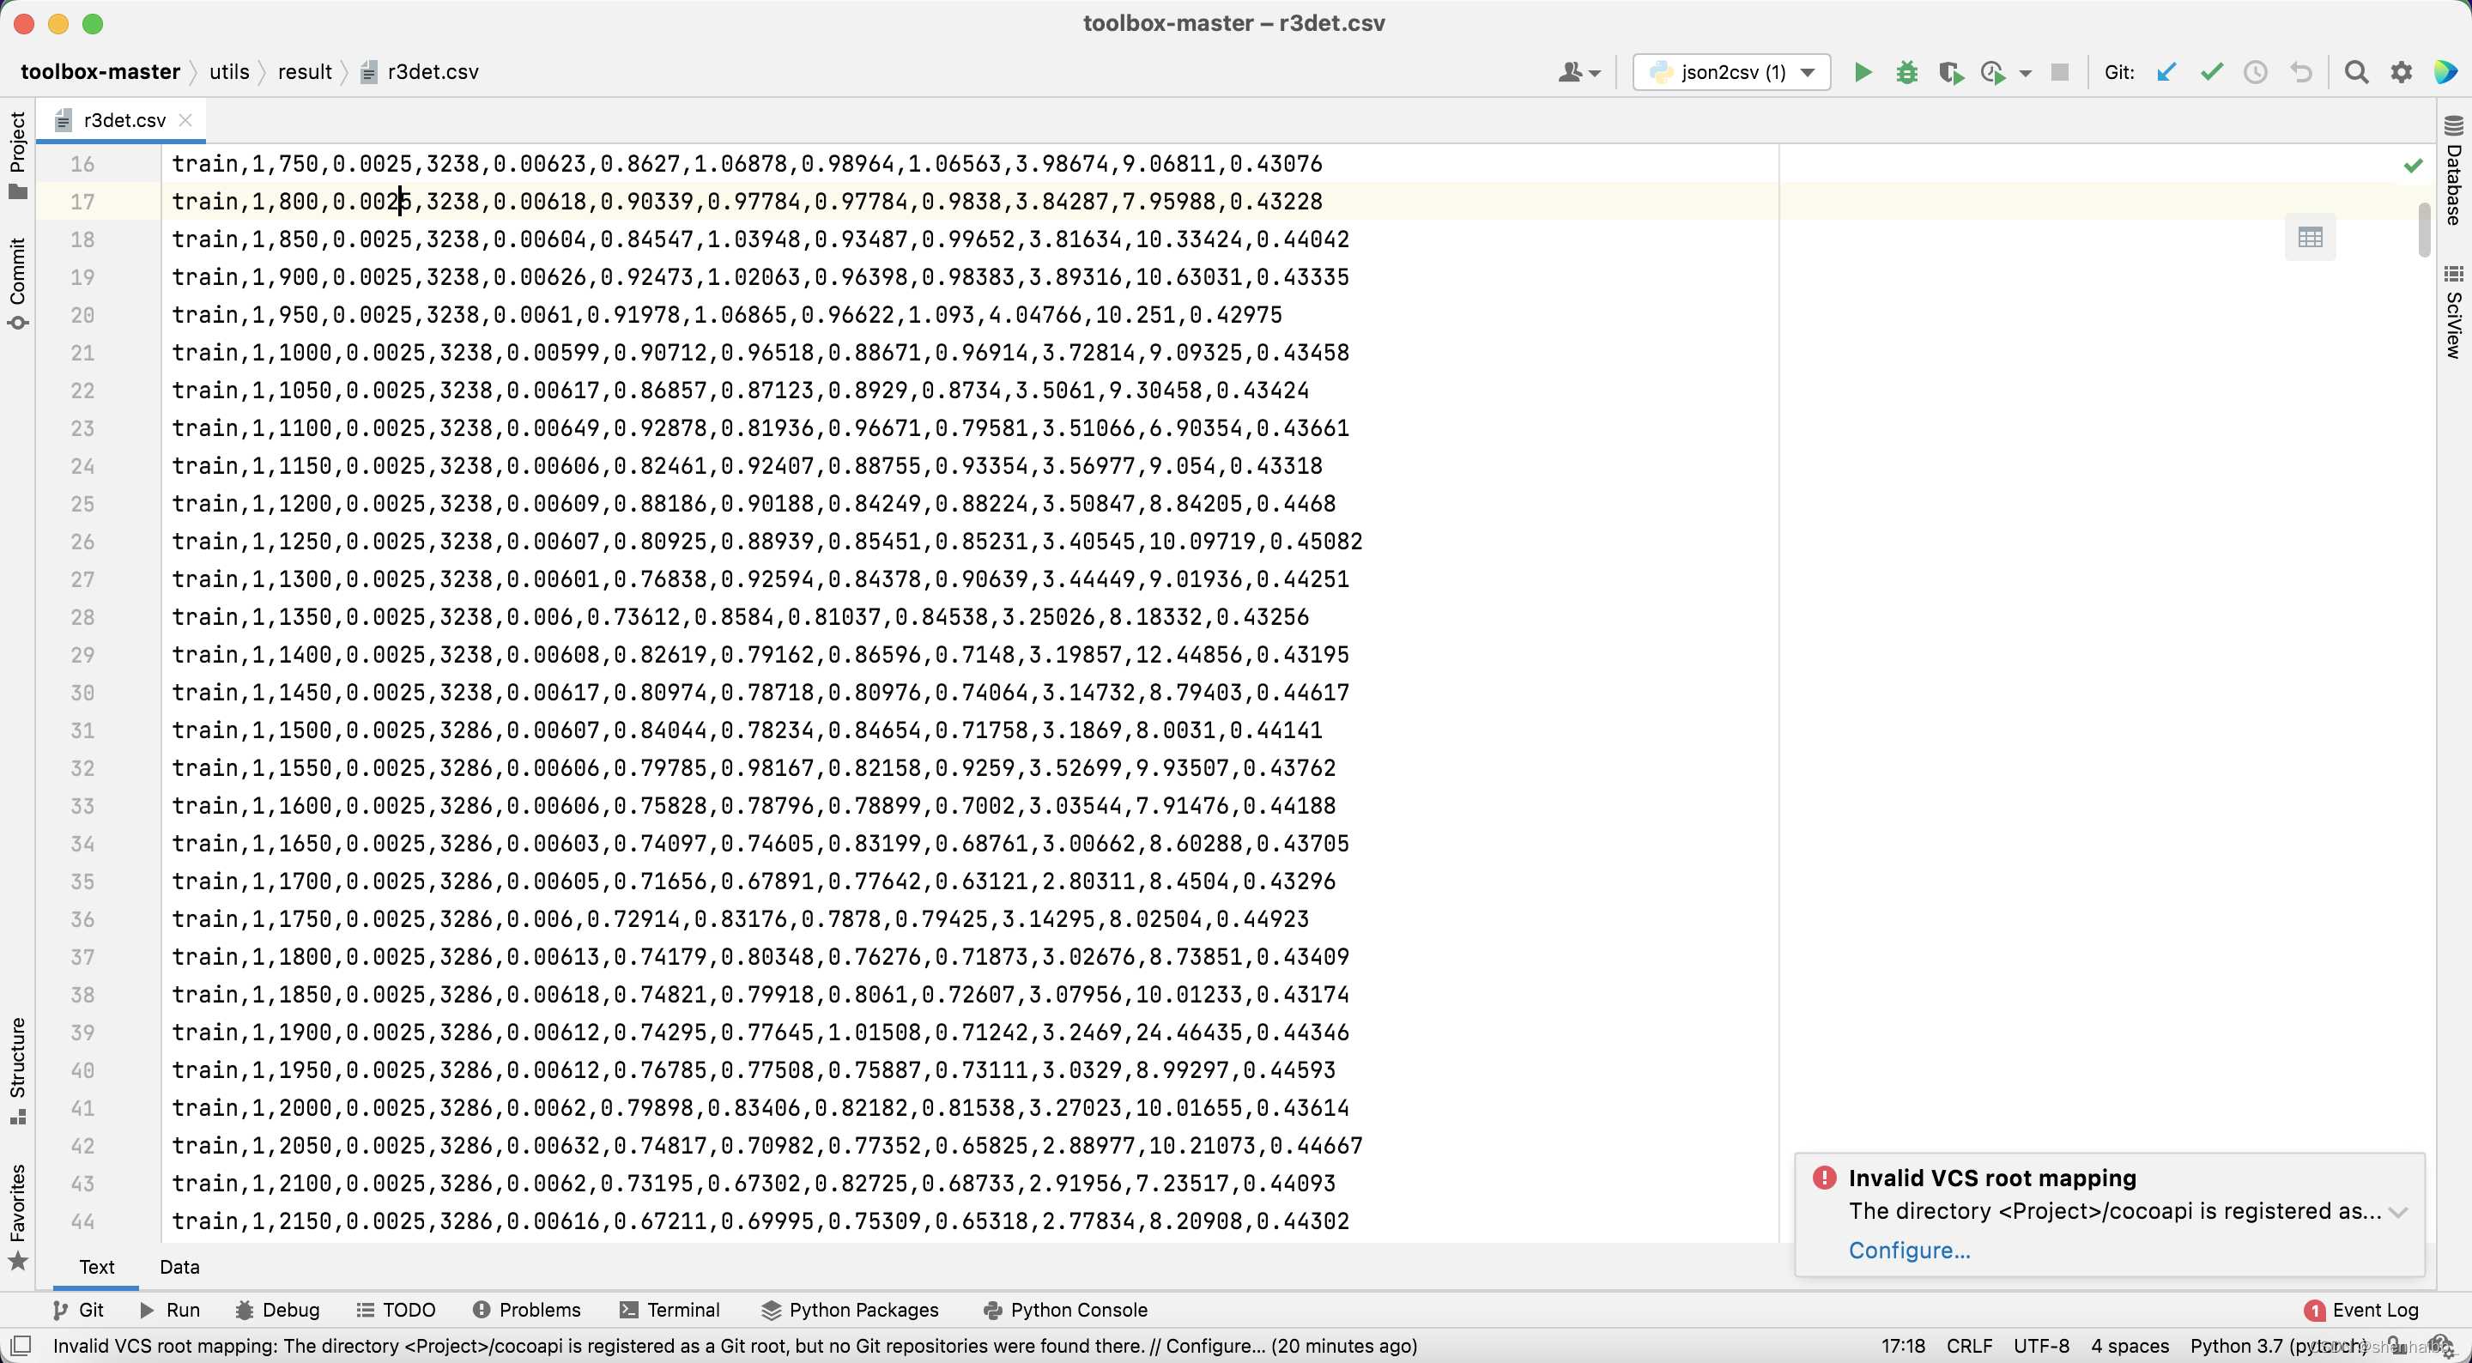
Task: Run json2csv with coverage shield icon
Action: coord(1950,72)
